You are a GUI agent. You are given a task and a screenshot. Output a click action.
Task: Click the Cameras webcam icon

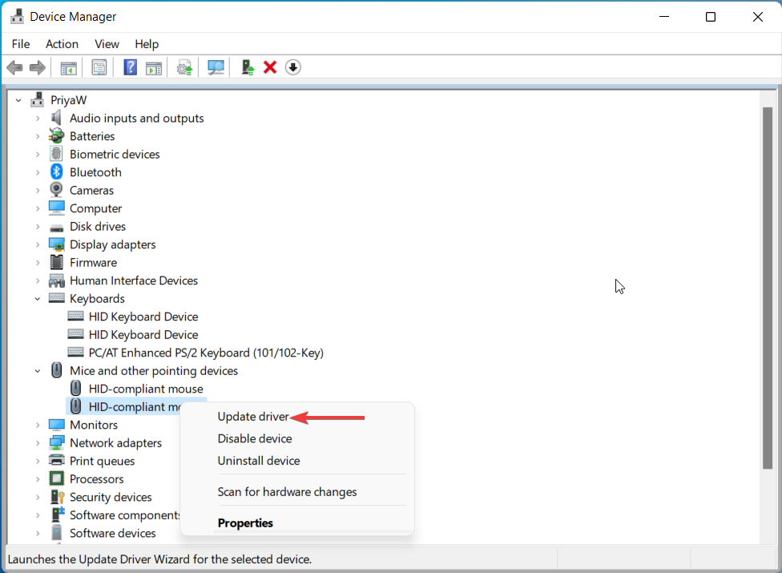click(56, 190)
